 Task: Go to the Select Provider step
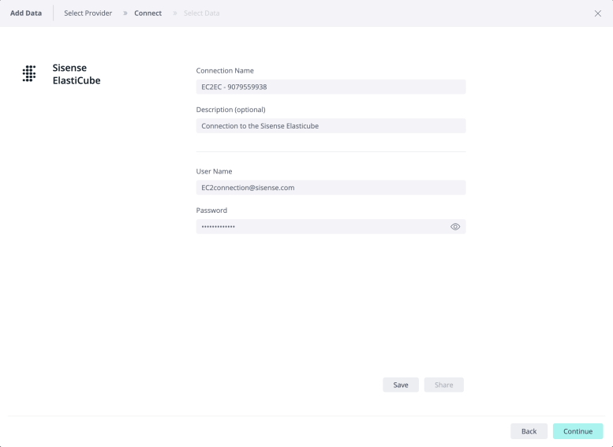(88, 13)
